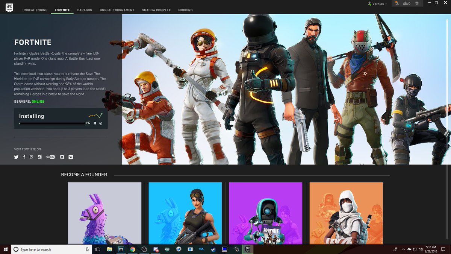Show hidden system tray icons
The image size is (451, 254).
[404, 249]
